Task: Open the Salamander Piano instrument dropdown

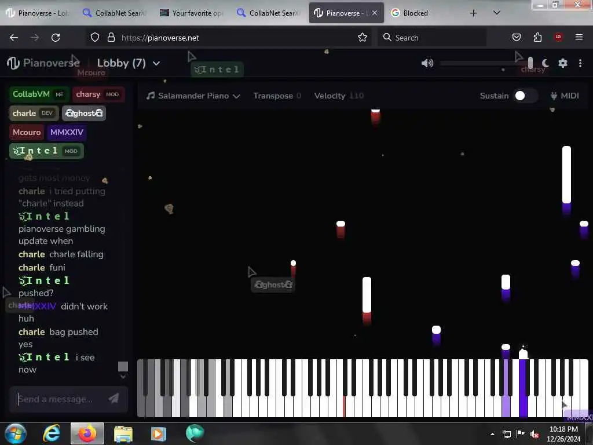Action: (193, 96)
